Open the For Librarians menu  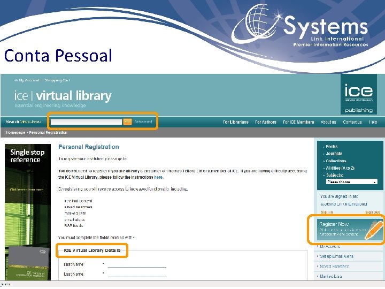(235, 122)
